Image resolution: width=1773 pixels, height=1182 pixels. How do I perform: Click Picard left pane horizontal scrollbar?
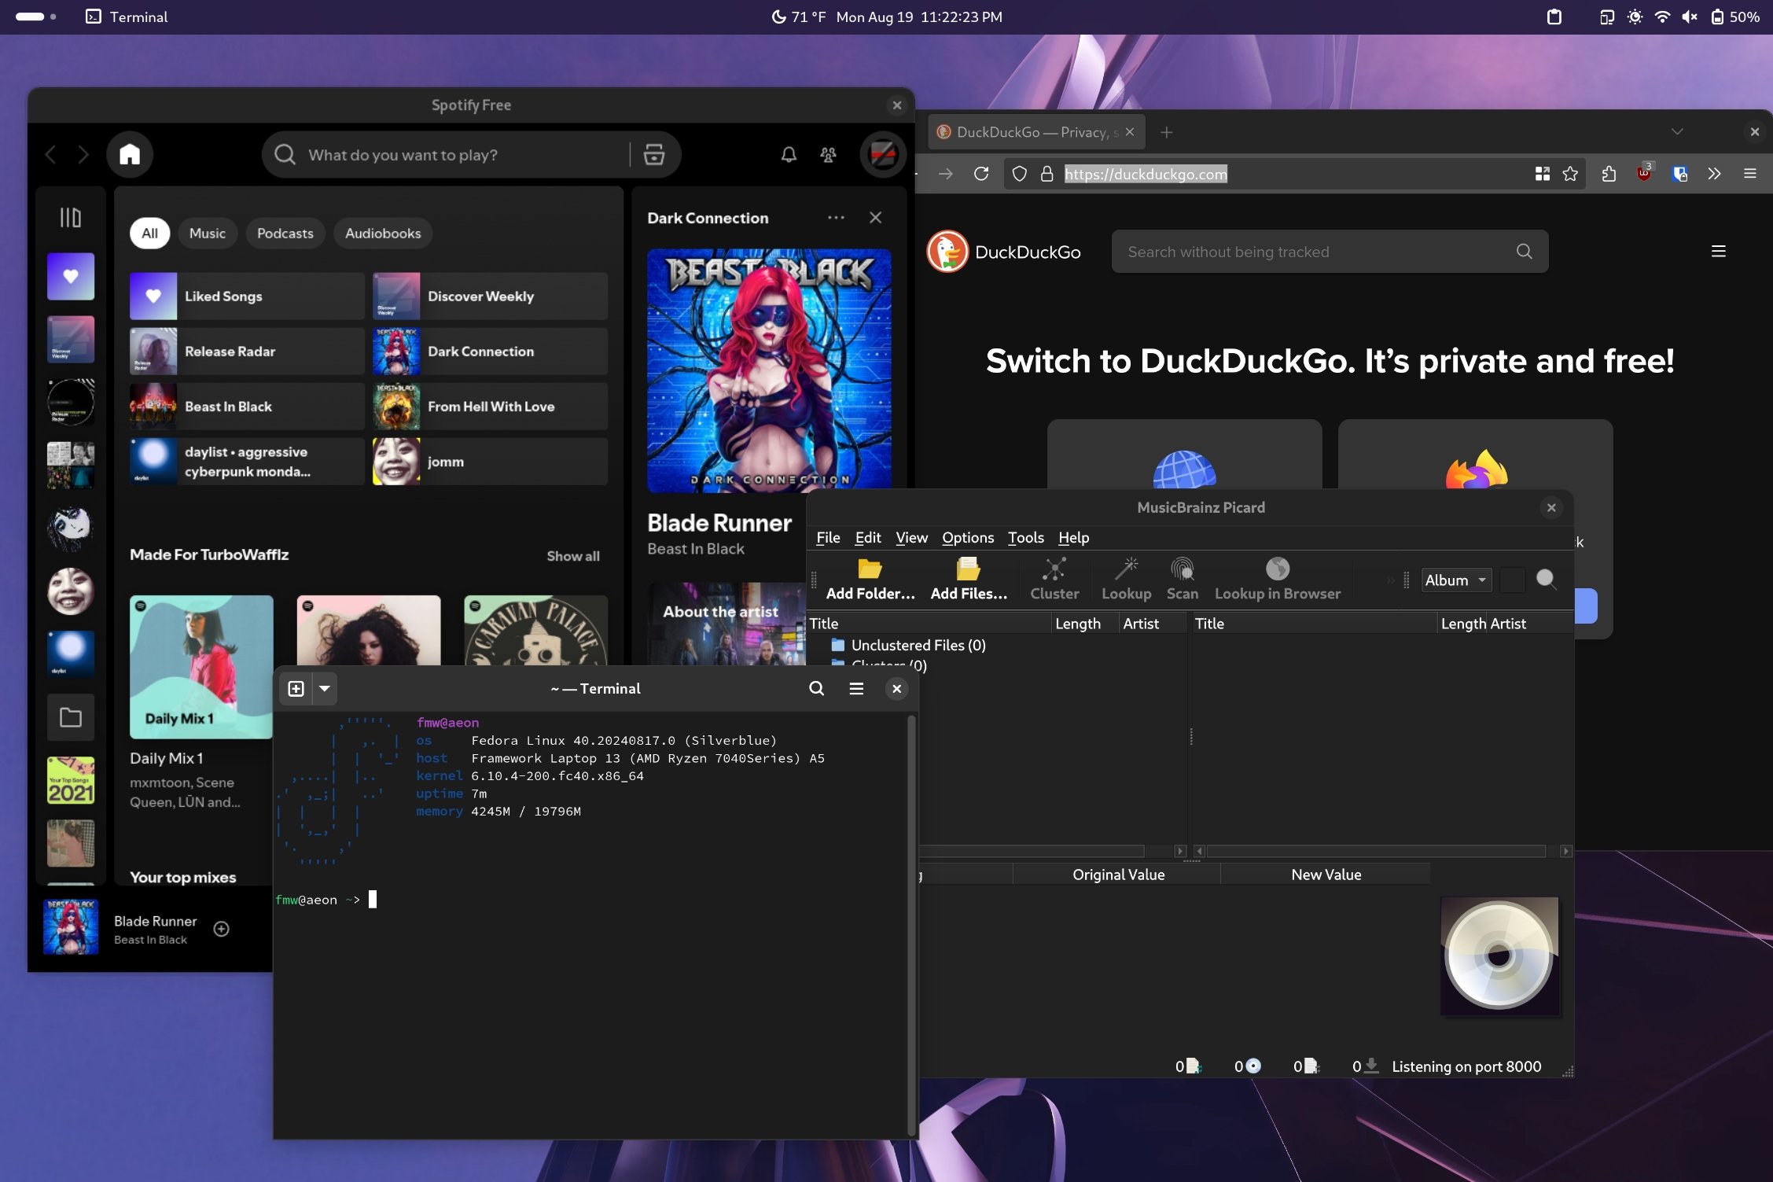[x=1032, y=851]
